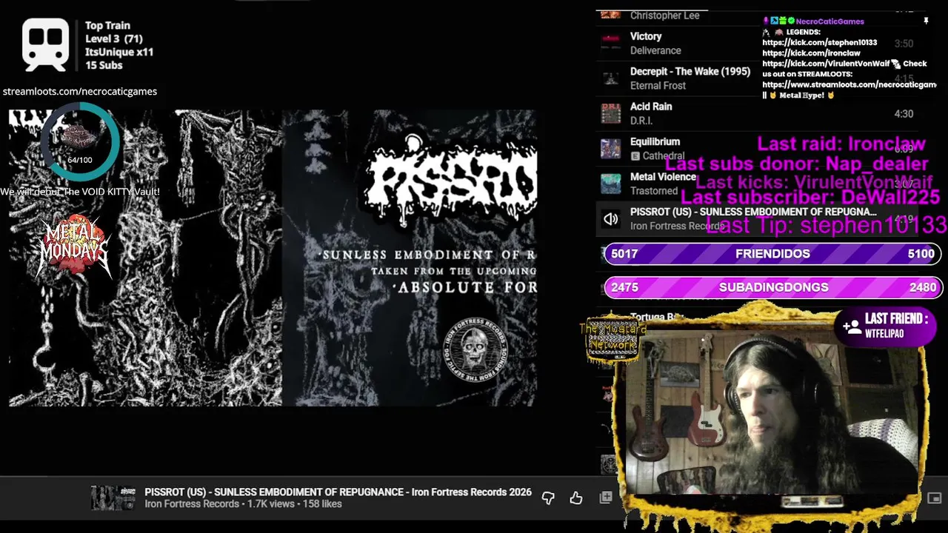Click 'Iron Fortress Records' in player bar
This screenshot has height=533, width=948.
coord(192,504)
